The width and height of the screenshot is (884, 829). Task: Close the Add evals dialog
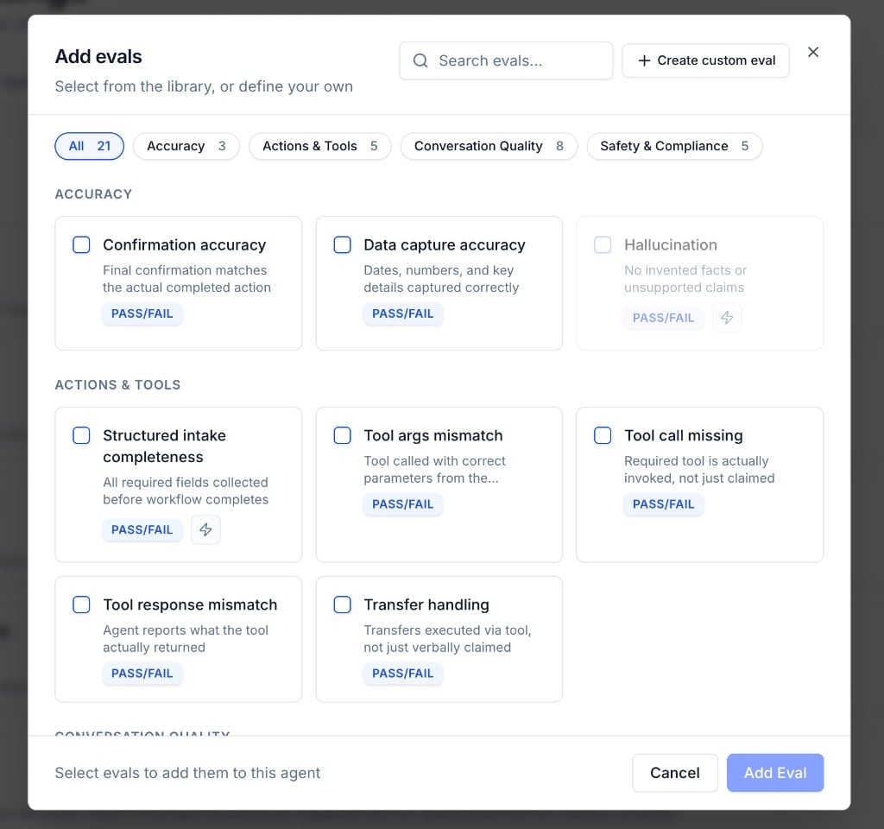[x=813, y=53]
